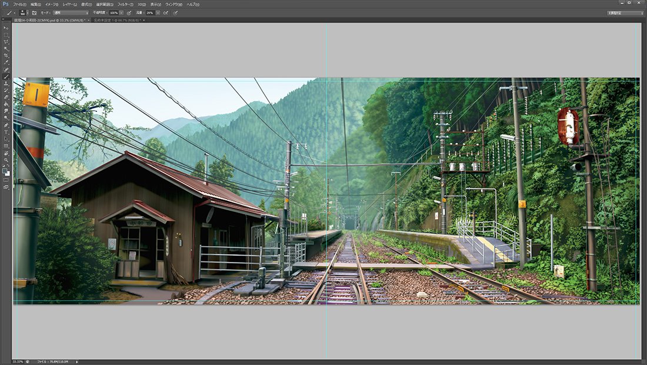Viewport: 647px width, 365px height.
Task: Click the opacity 100% value field
Action: click(114, 13)
